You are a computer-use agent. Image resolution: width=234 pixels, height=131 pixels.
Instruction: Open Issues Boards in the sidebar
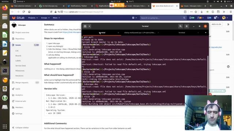coord(18,56)
